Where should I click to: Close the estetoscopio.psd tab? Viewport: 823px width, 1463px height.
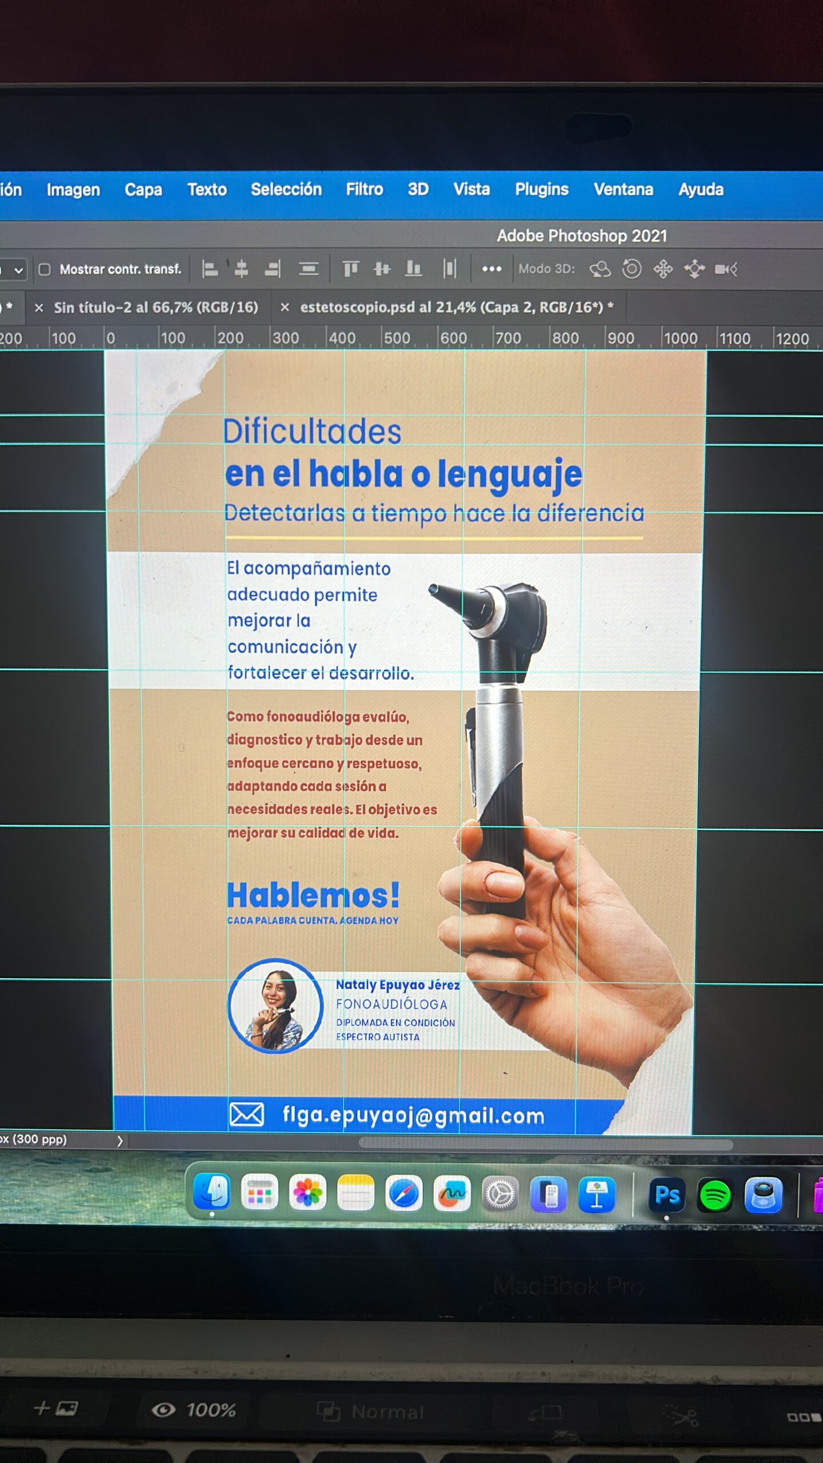click(x=285, y=307)
